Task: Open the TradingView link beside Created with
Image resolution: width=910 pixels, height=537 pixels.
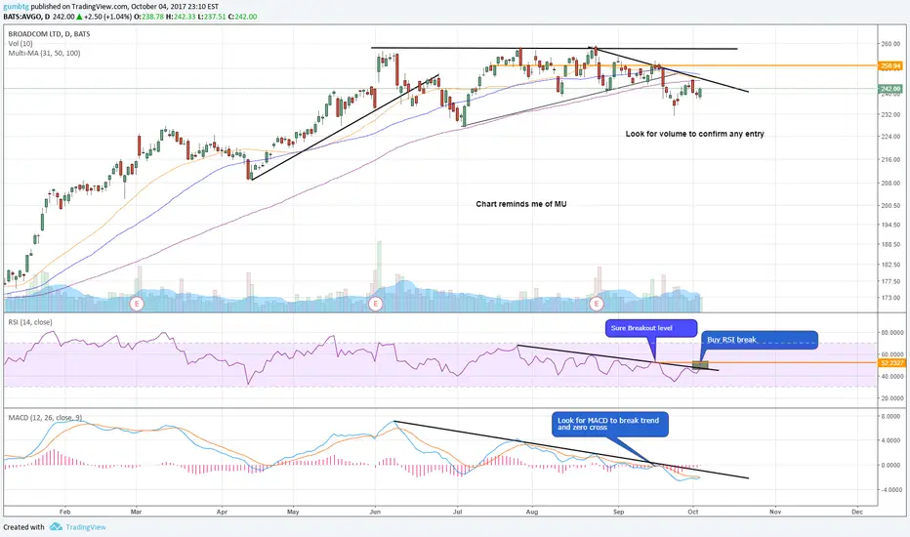Action: coord(86,527)
